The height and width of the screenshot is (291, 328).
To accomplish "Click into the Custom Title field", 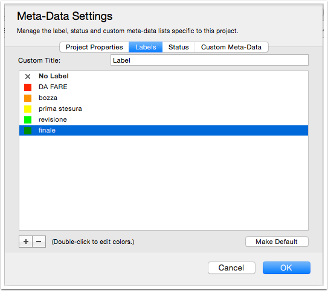I will tap(210, 60).
